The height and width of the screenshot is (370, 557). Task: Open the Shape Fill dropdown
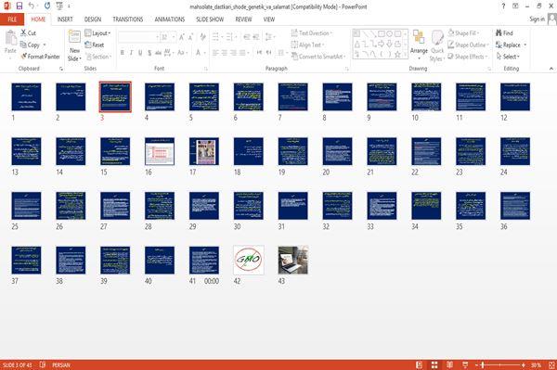pos(463,33)
